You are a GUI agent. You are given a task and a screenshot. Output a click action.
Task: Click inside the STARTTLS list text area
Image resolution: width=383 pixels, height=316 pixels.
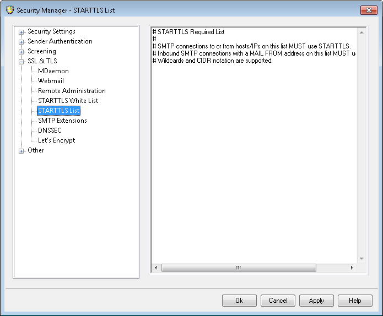253,165
